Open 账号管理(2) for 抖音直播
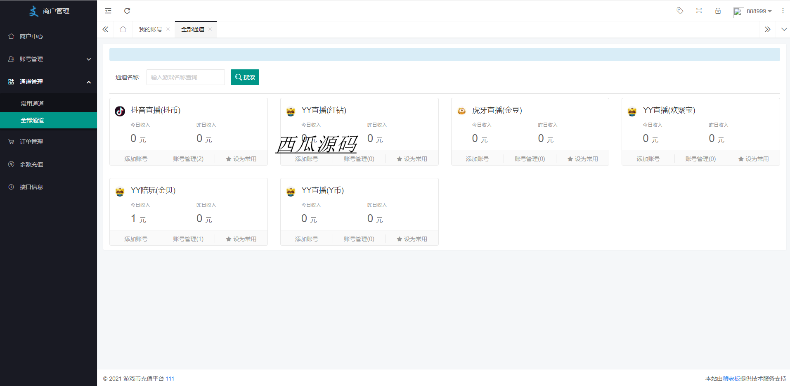Viewport: 790px width, 386px height. (x=188, y=159)
